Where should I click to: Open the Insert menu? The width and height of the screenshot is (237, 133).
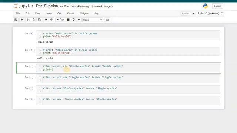[x=49, y=13]
